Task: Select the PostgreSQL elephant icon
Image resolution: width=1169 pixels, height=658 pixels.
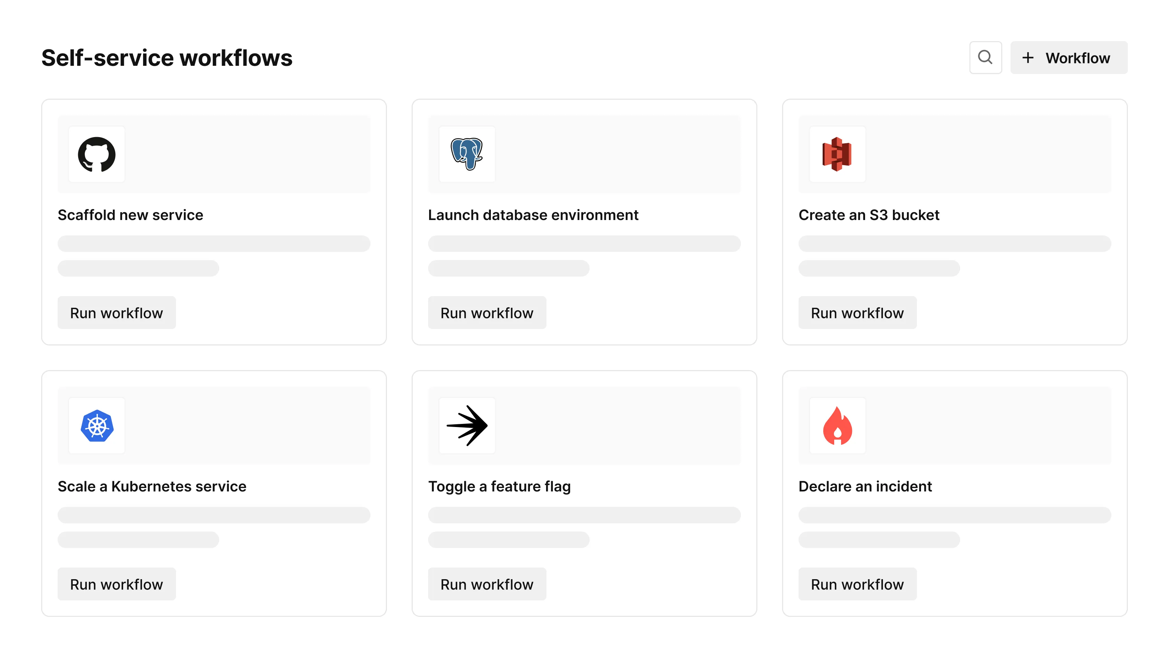Action: (467, 154)
